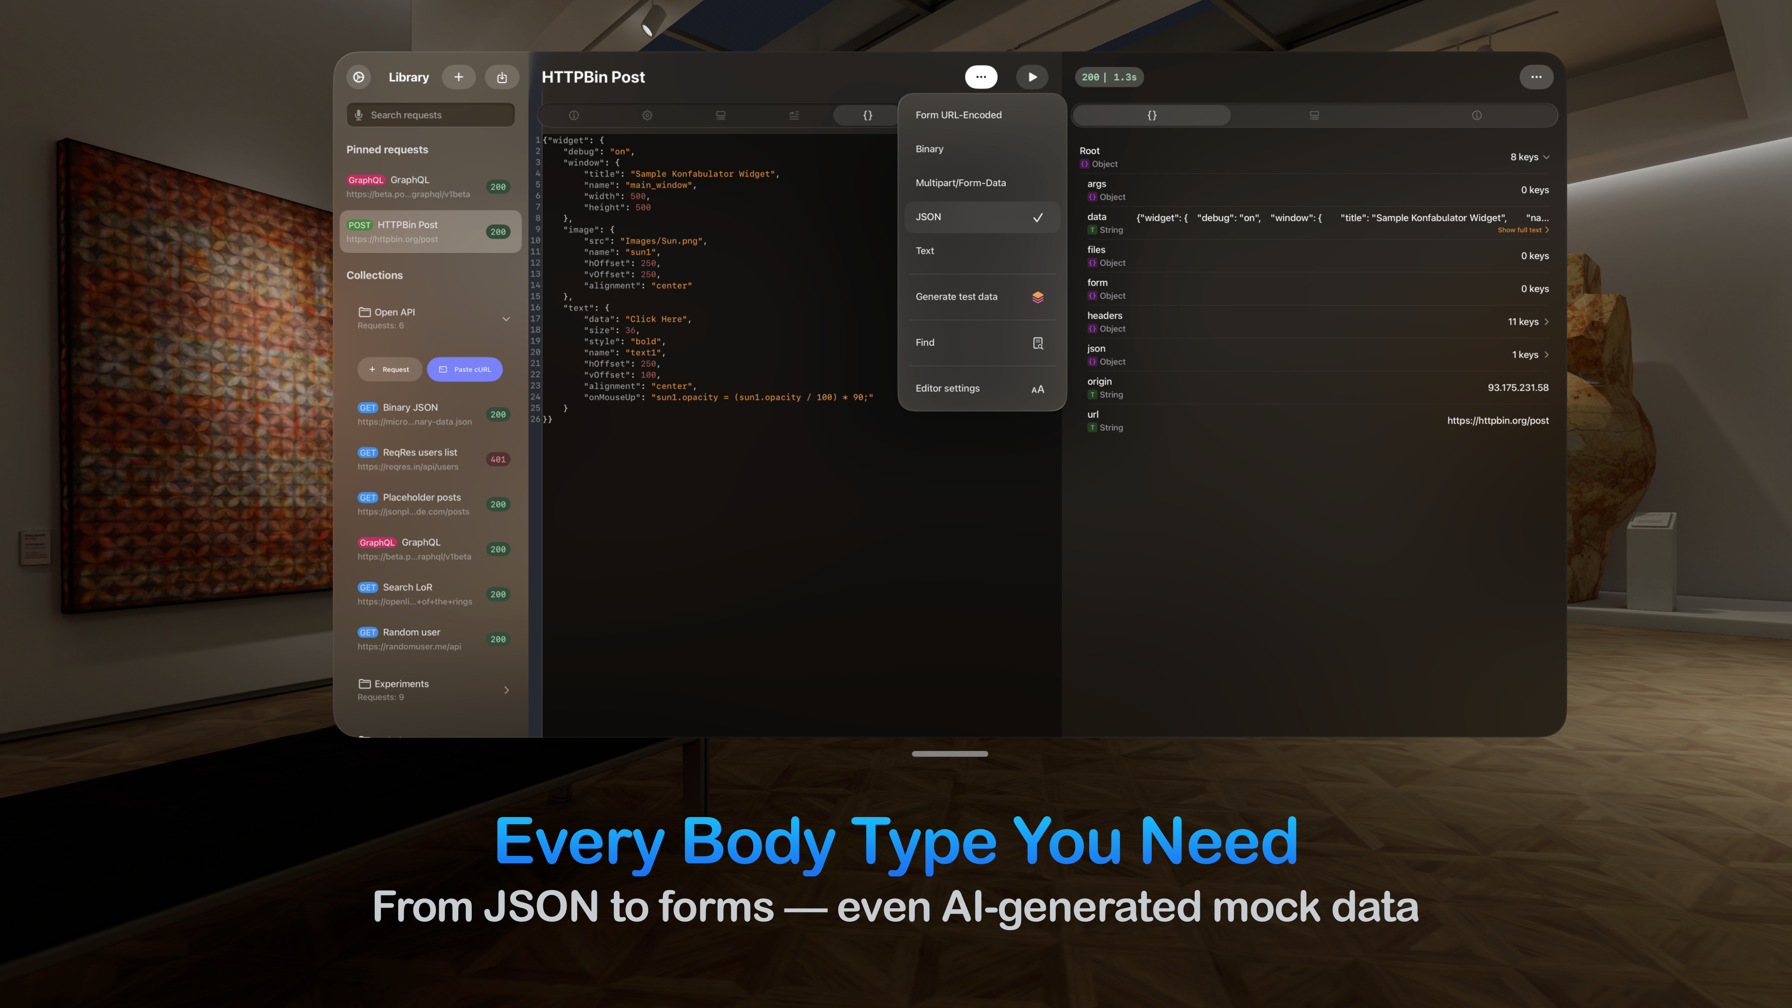Click the GET badge on Random user
The image size is (1792, 1008).
coord(367,632)
